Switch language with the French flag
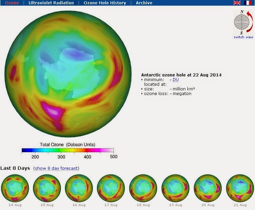Image resolution: width=255 pixels, height=210 pixels. click(248, 3)
